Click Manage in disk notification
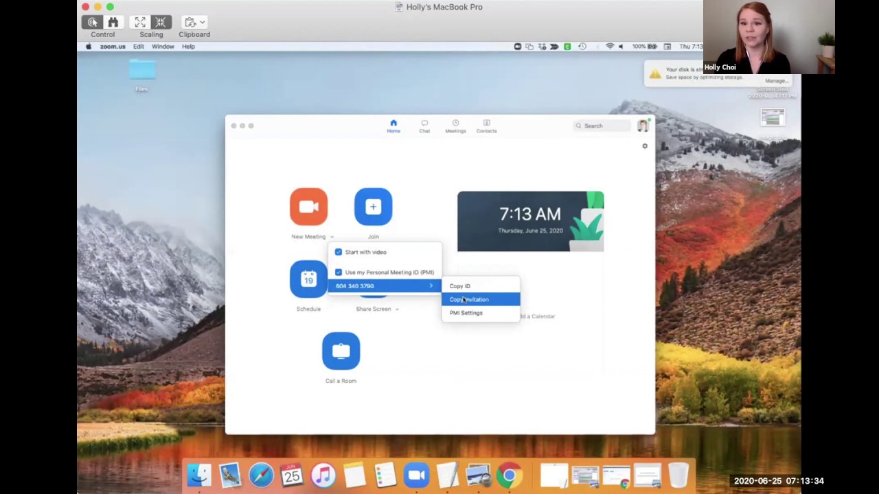This screenshot has width=879, height=494. coord(777,81)
